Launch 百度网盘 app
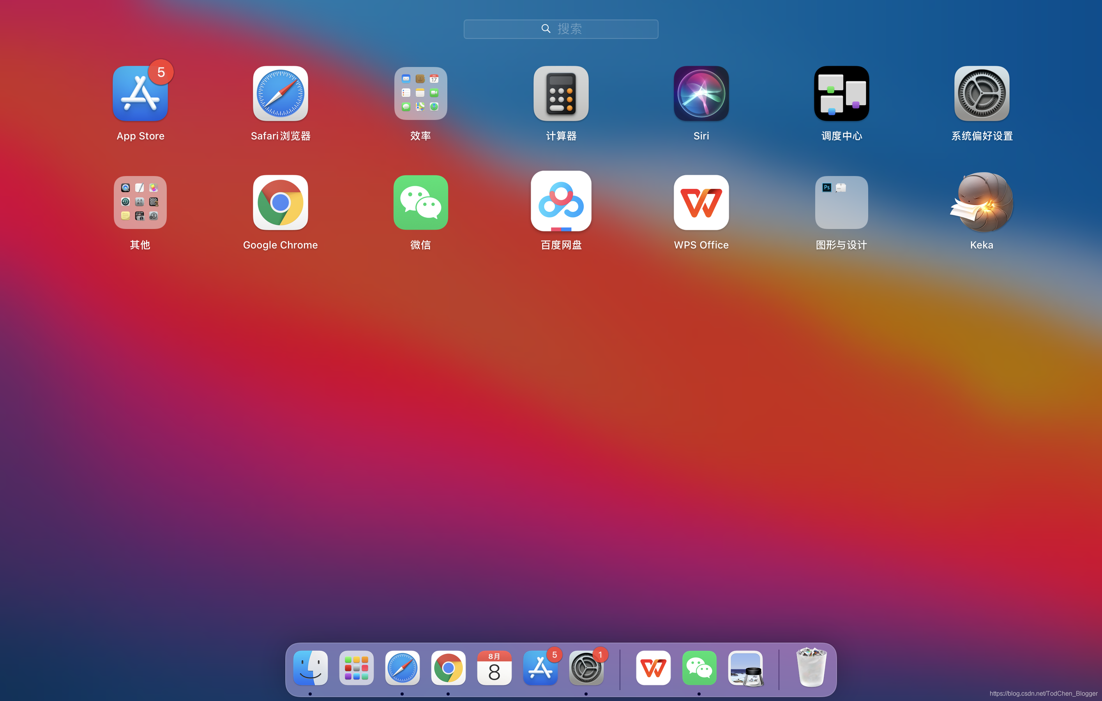 pos(561,202)
